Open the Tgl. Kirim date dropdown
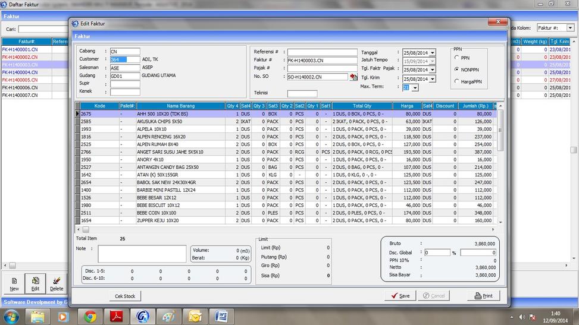 433,79
